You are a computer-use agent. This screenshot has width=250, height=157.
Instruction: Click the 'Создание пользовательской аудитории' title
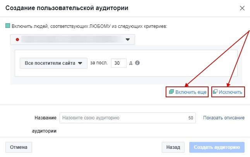(x=67, y=8)
